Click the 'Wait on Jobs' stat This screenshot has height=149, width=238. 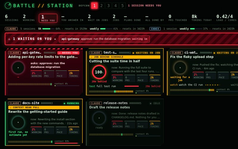pos(98,18)
